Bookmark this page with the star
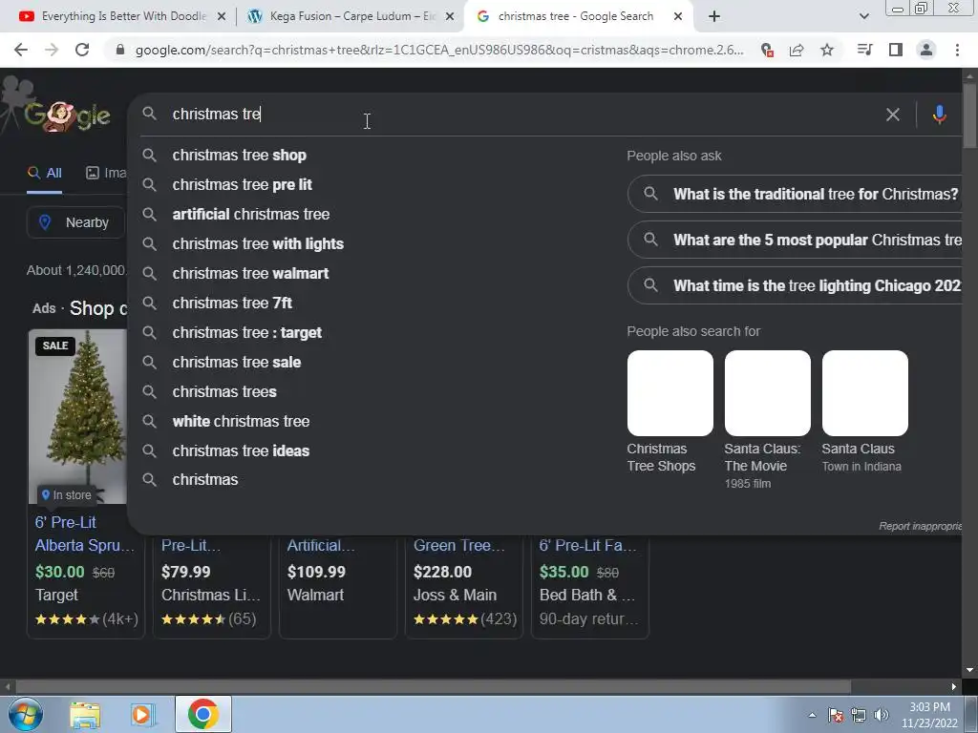Screen dimensions: 978x733 827,50
